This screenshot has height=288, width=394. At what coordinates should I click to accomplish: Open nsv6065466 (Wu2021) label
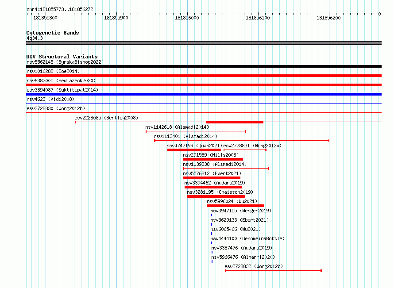pyautogui.click(x=236, y=229)
